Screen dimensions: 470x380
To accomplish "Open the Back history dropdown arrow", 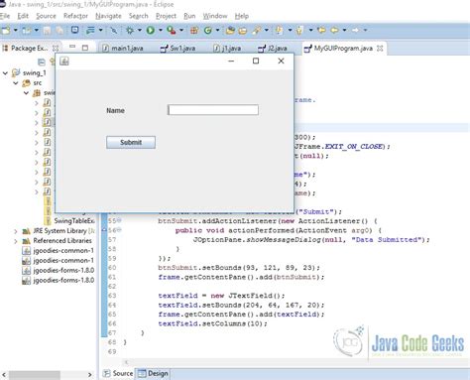I will pos(344,30).
